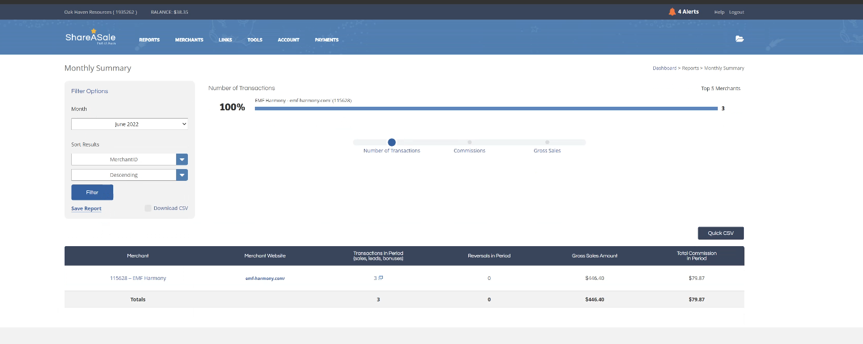Click the $446.40 gross sales in EMF Harmony row
Screen dimensions: 863x344
click(x=594, y=278)
